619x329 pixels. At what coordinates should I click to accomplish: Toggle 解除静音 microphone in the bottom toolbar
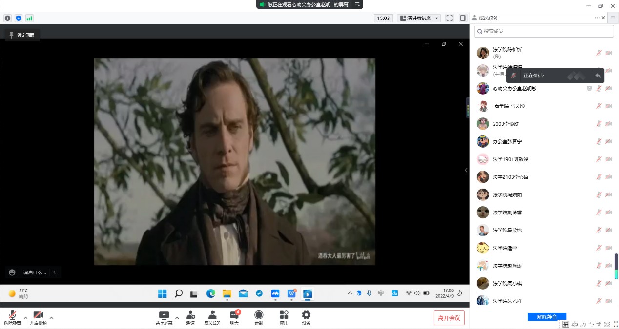13,315
